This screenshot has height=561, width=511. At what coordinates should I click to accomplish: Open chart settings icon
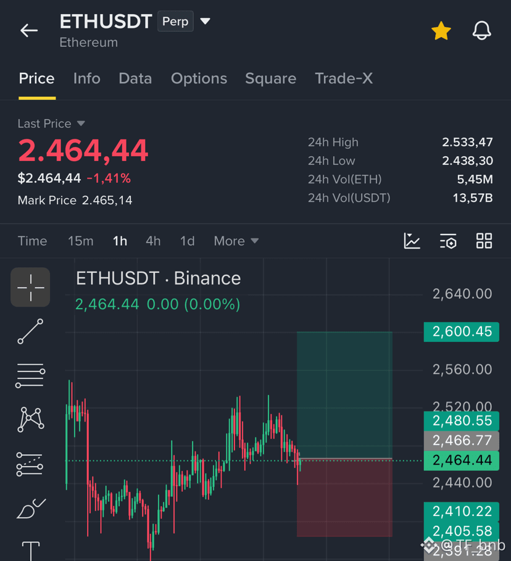(448, 241)
